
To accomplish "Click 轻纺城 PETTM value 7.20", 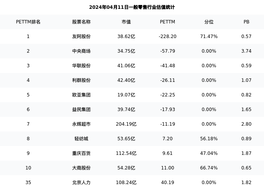I will [167, 139].
